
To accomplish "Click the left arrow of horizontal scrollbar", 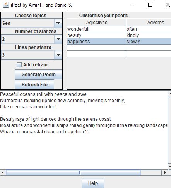I will pyautogui.click(x=3, y=172).
